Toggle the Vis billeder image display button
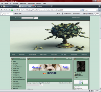Image resolution: width=101 pixels, height=92 pixels. (76, 14)
